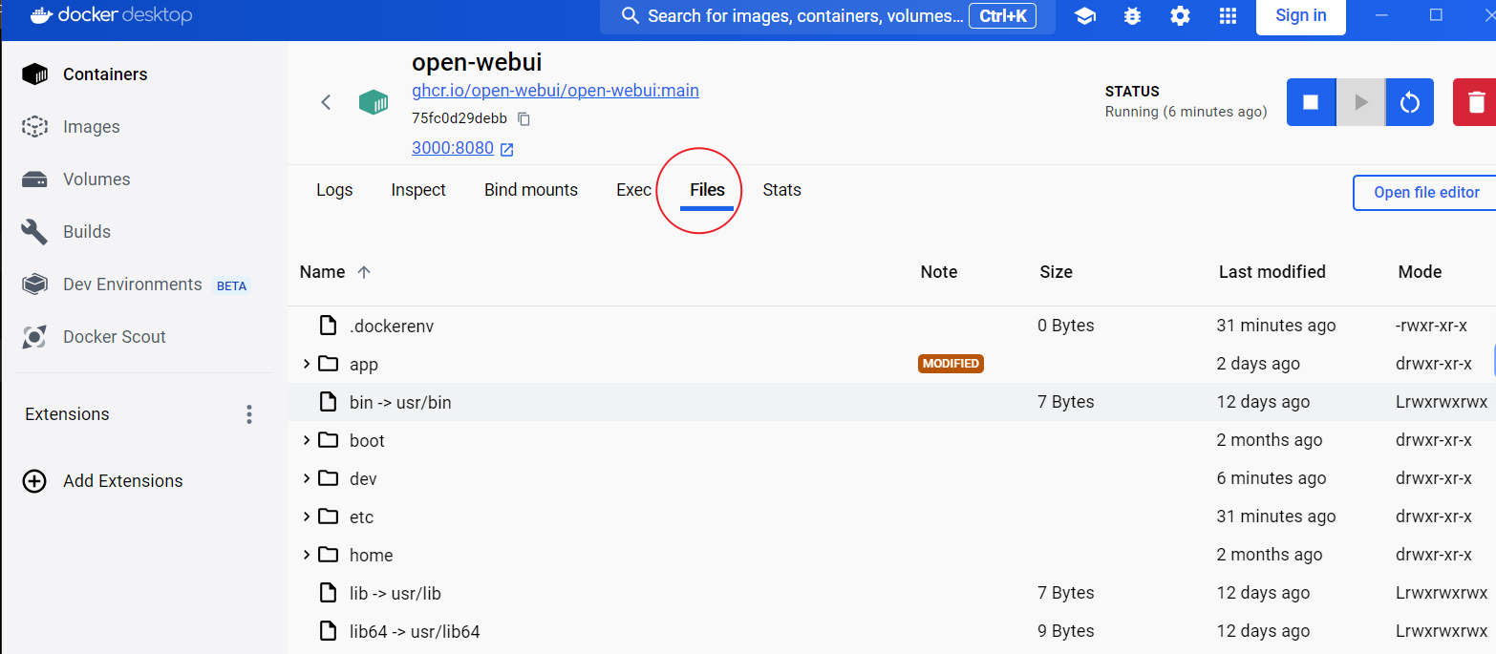Click the Builds wrench icon

[34, 232]
